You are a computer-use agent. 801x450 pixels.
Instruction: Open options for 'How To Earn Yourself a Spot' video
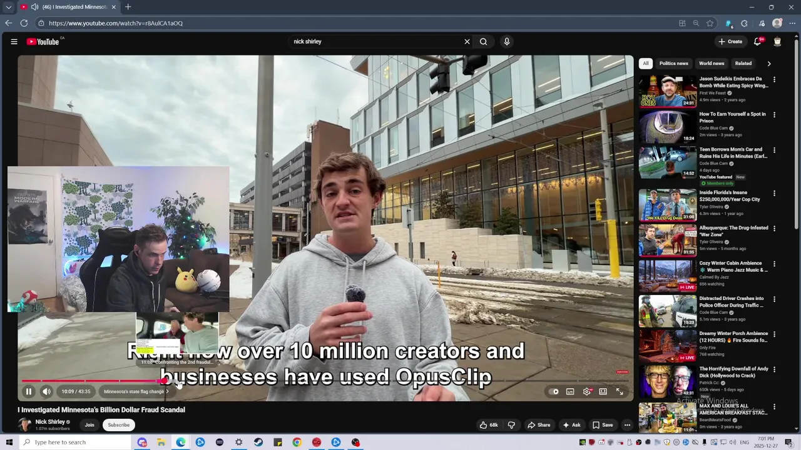pos(774,115)
